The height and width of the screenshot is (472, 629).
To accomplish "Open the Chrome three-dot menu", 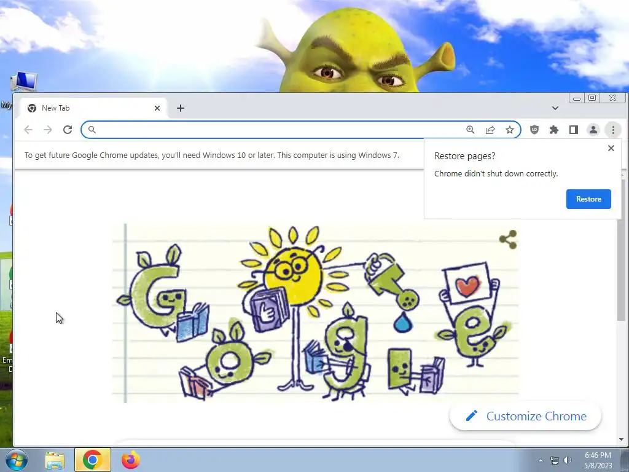I will [x=613, y=130].
